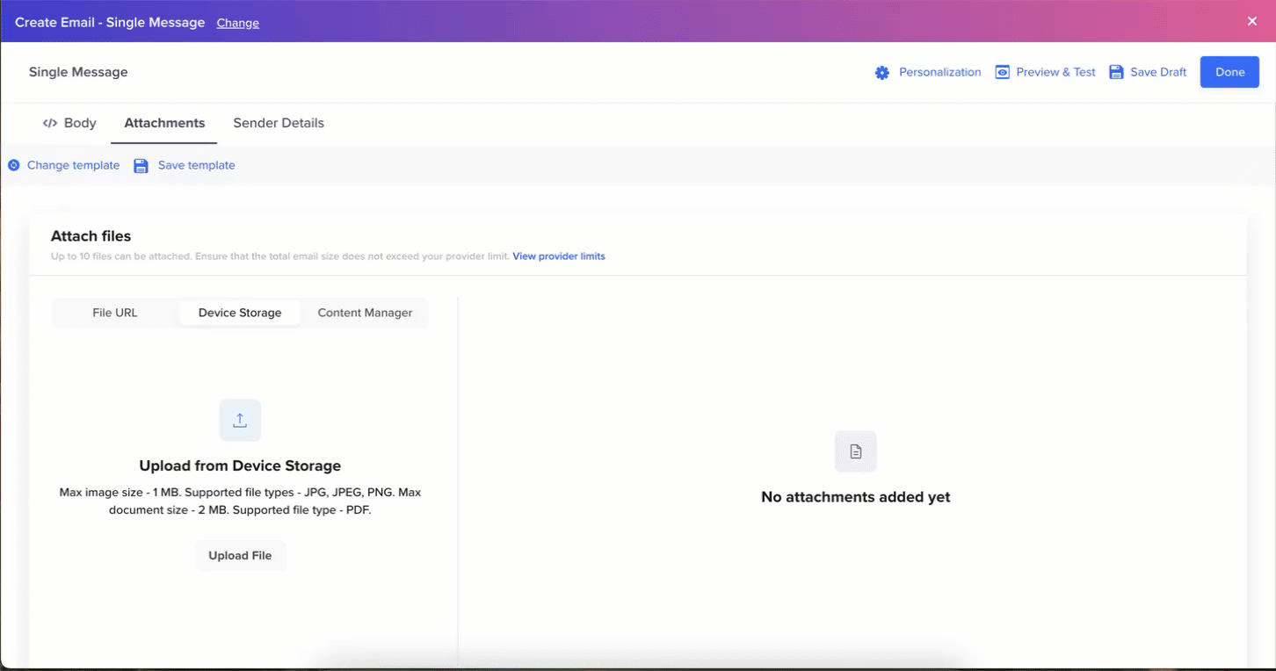The width and height of the screenshot is (1276, 671).
Task: Click the Preview & Test text label
Action: point(1056,72)
